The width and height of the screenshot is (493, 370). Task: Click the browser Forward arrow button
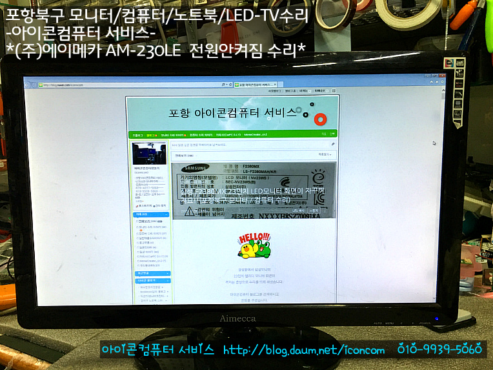coord(34,85)
